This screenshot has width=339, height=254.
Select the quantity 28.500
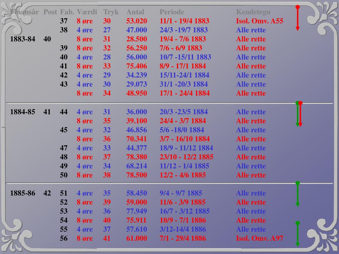pyautogui.click(x=137, y=39)
